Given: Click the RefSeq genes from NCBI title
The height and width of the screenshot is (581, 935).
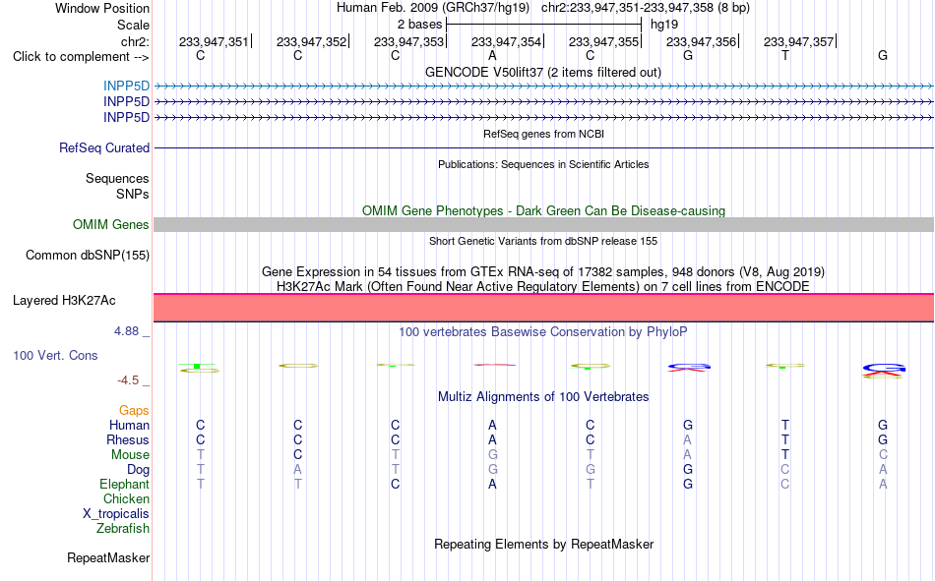Looking at the screenshot, I should pos(543,134).
